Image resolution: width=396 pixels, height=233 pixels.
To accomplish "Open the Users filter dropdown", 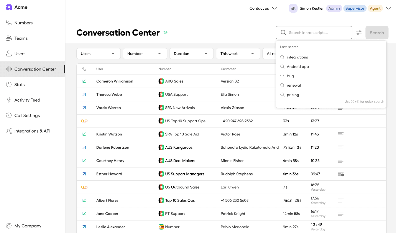I will [98, 53].
